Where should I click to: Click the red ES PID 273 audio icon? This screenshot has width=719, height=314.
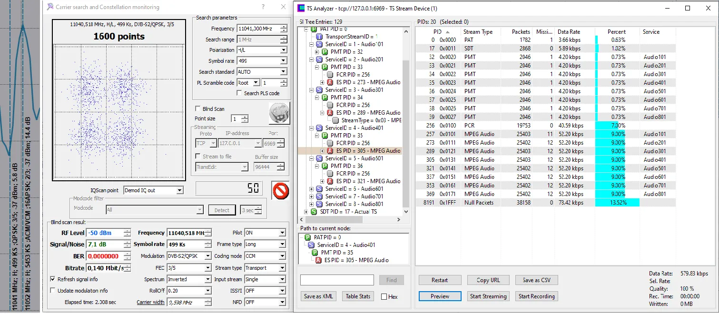330,82
